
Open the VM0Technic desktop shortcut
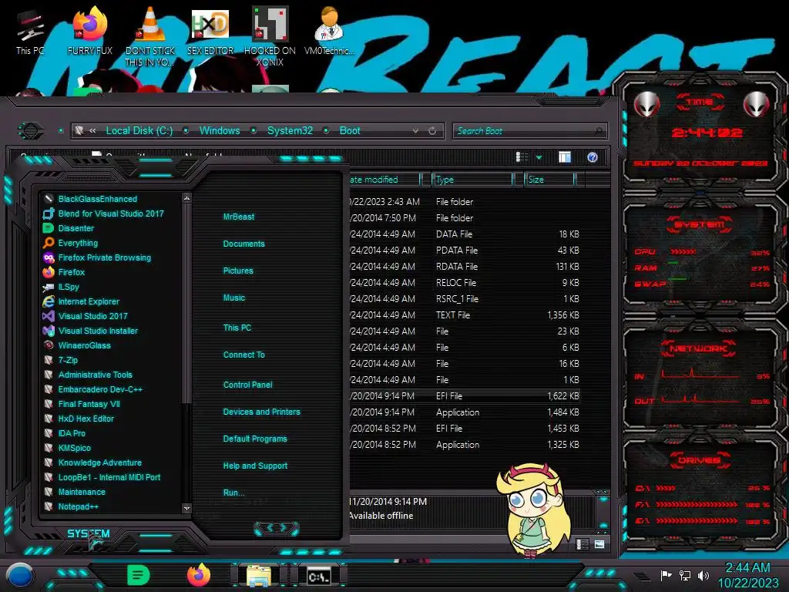(x=329, y=32)
